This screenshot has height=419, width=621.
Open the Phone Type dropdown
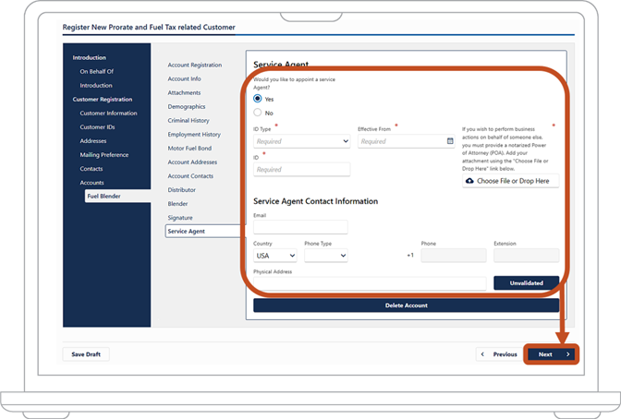[326, 256]
